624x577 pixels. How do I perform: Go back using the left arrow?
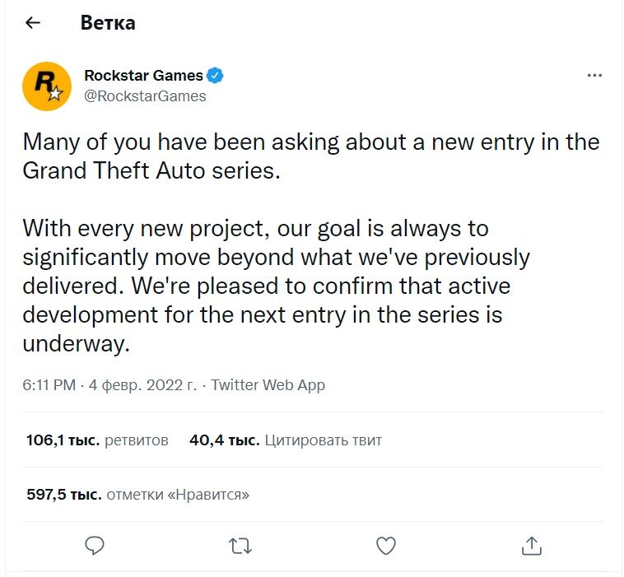33,23
